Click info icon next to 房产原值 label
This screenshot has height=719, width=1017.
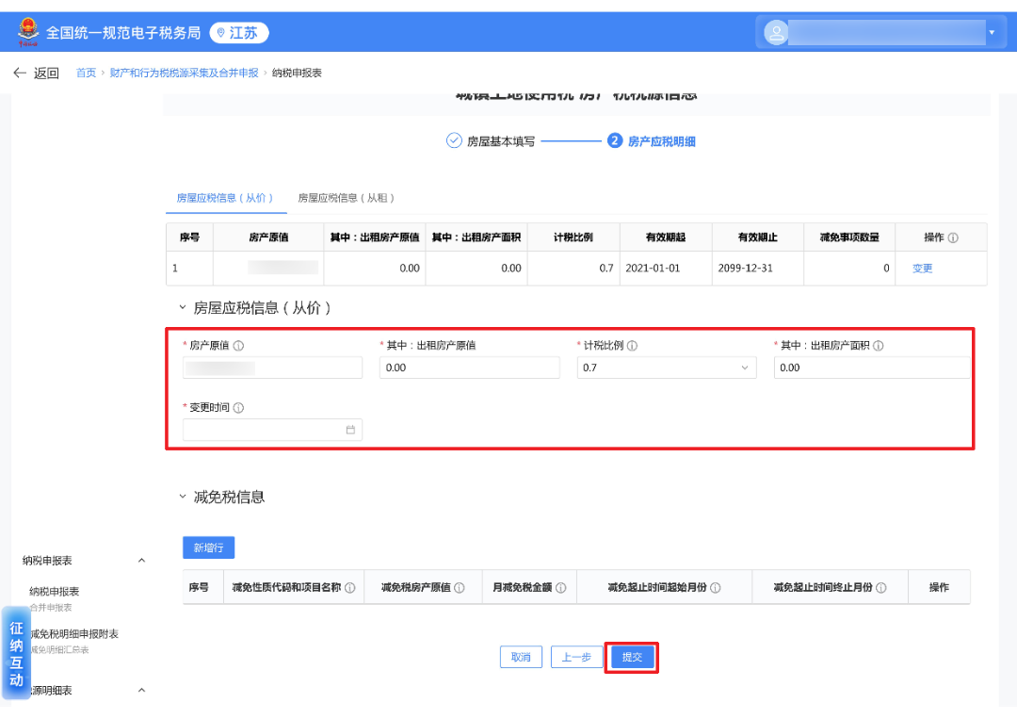[238, 345]
